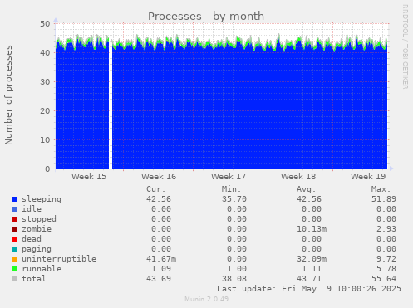The height and width of the screenshot is (308, 413).
Task: Click the 'Last update' timestamp line
Action: [x=309, y=289]
